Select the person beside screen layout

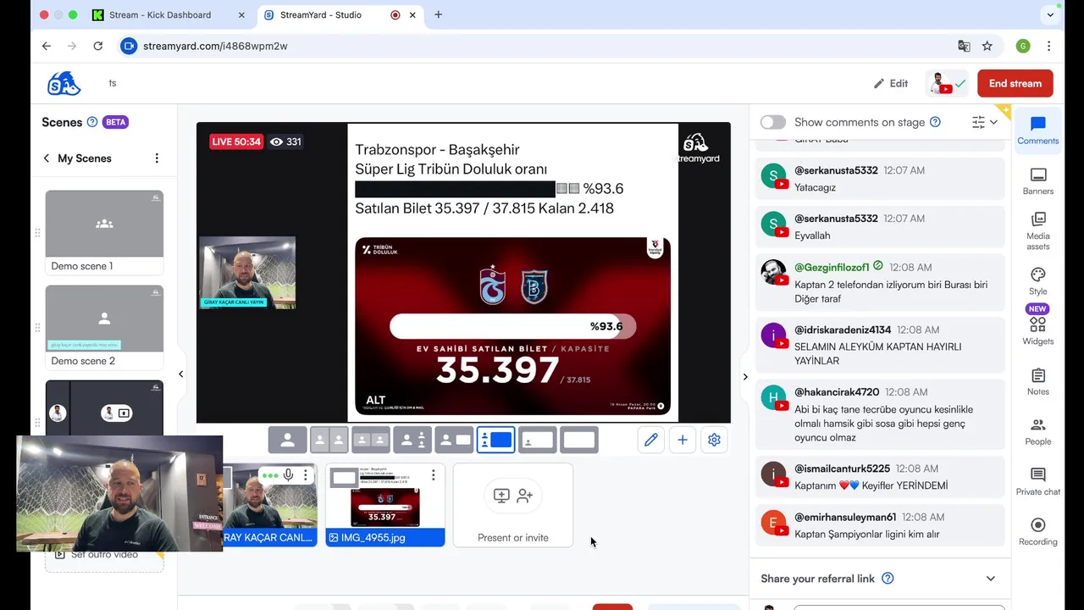453,440
